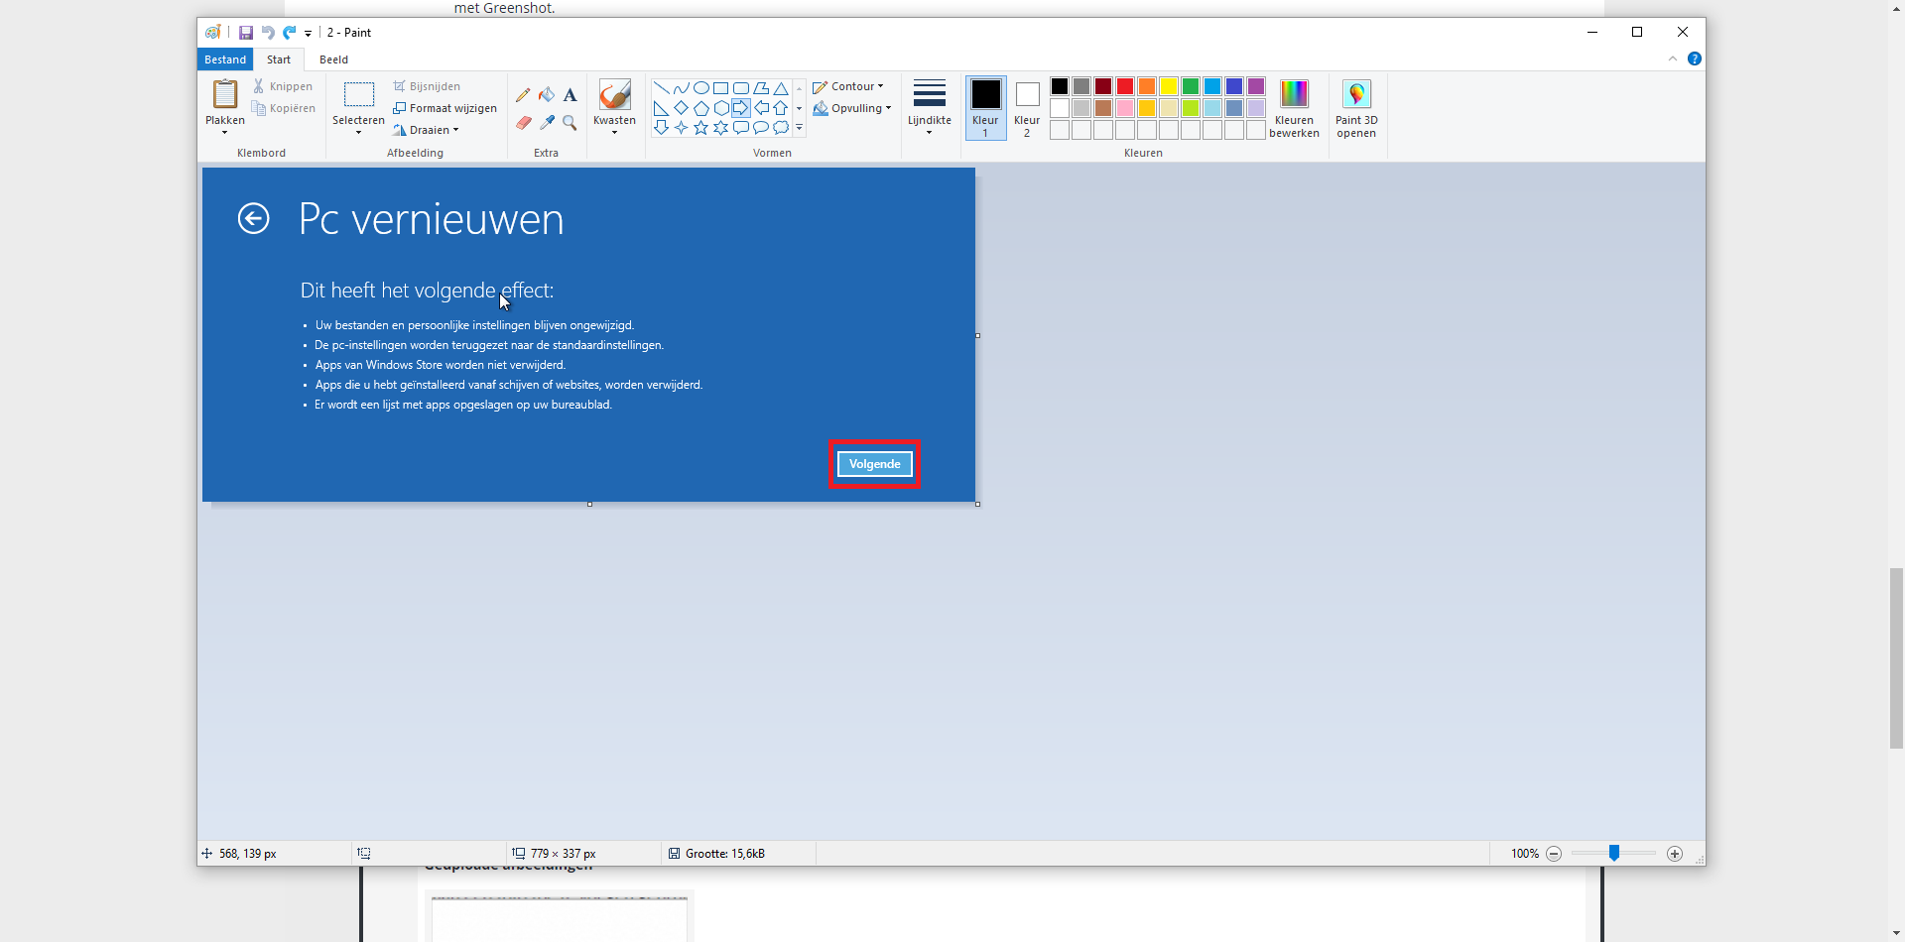The width and height of the screenshot is (1905, 942).
Task: Click the Save icon in title bar
Action: [246, 33]
